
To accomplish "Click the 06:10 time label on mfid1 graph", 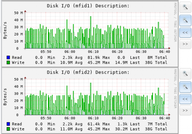I will [x=93, y=52].
